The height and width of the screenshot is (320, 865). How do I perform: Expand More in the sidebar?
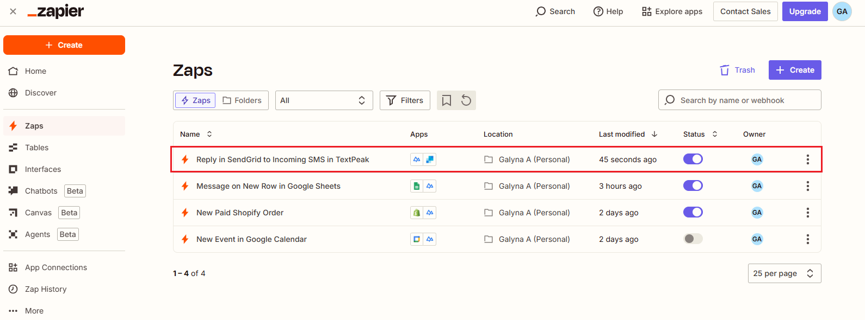(x=64, y=311)
